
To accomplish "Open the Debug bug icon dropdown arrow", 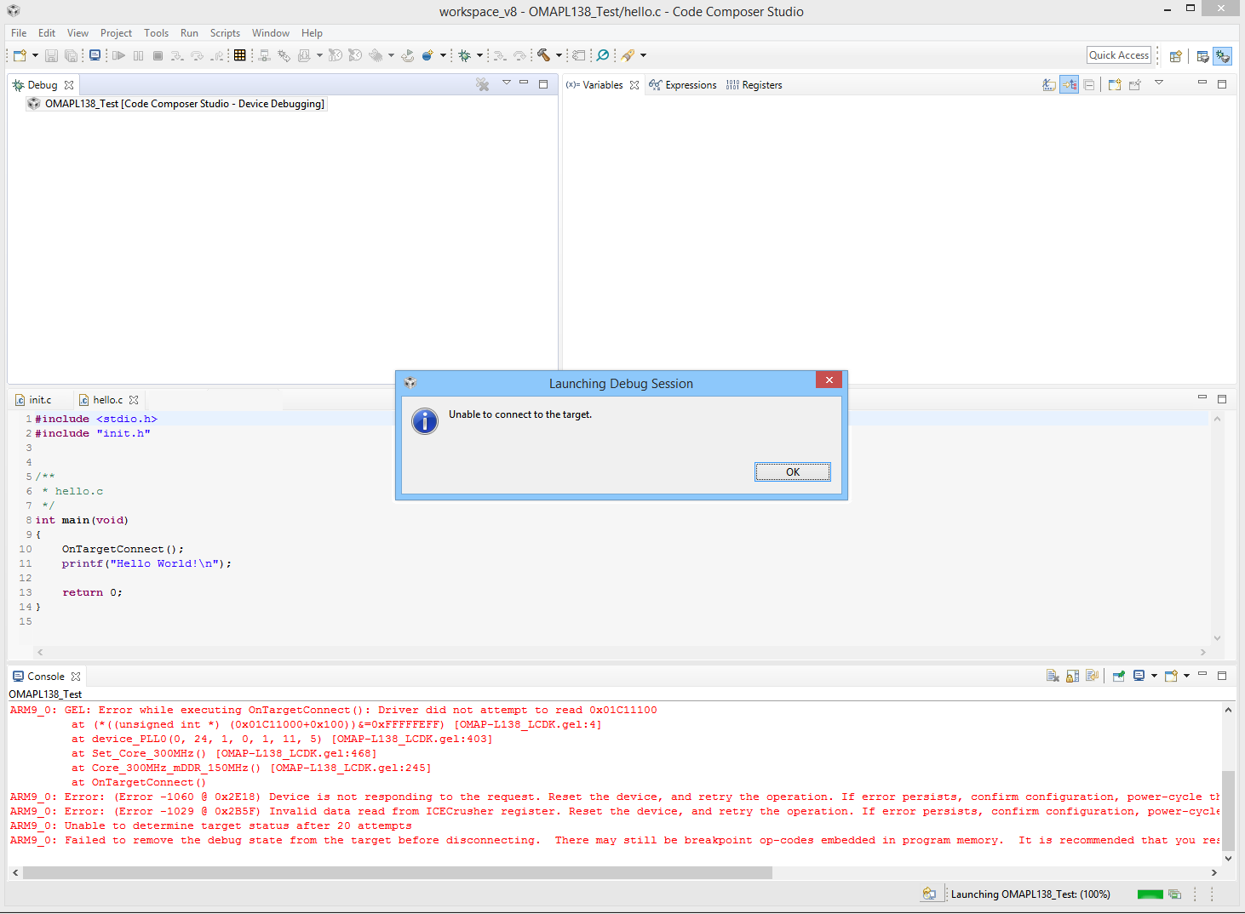I will 479,55.
